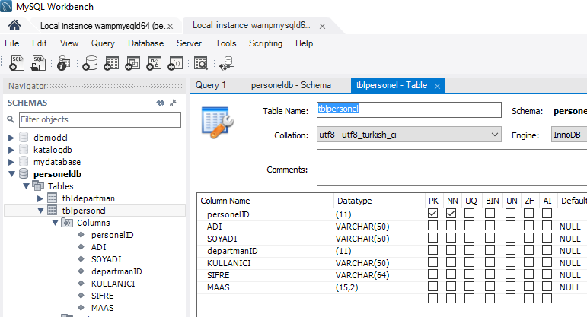Image resolution: width=587 pixels, height=317 pixels.
Task: Expand the mydatabase schema
Action: pyautogui.click(x=11, y=162)
